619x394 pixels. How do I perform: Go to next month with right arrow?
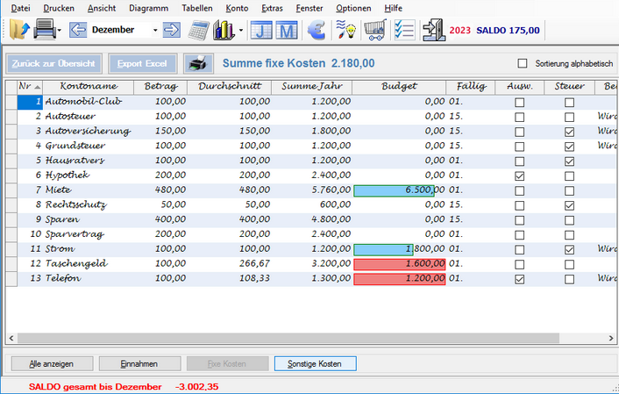[x=171, y=30]
